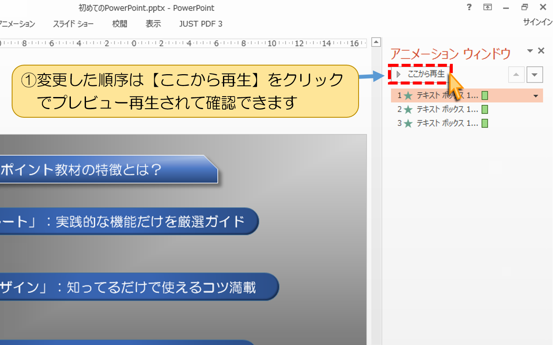Click star effect icon of item 3
The image size is (553, 345).
(408, 123)
